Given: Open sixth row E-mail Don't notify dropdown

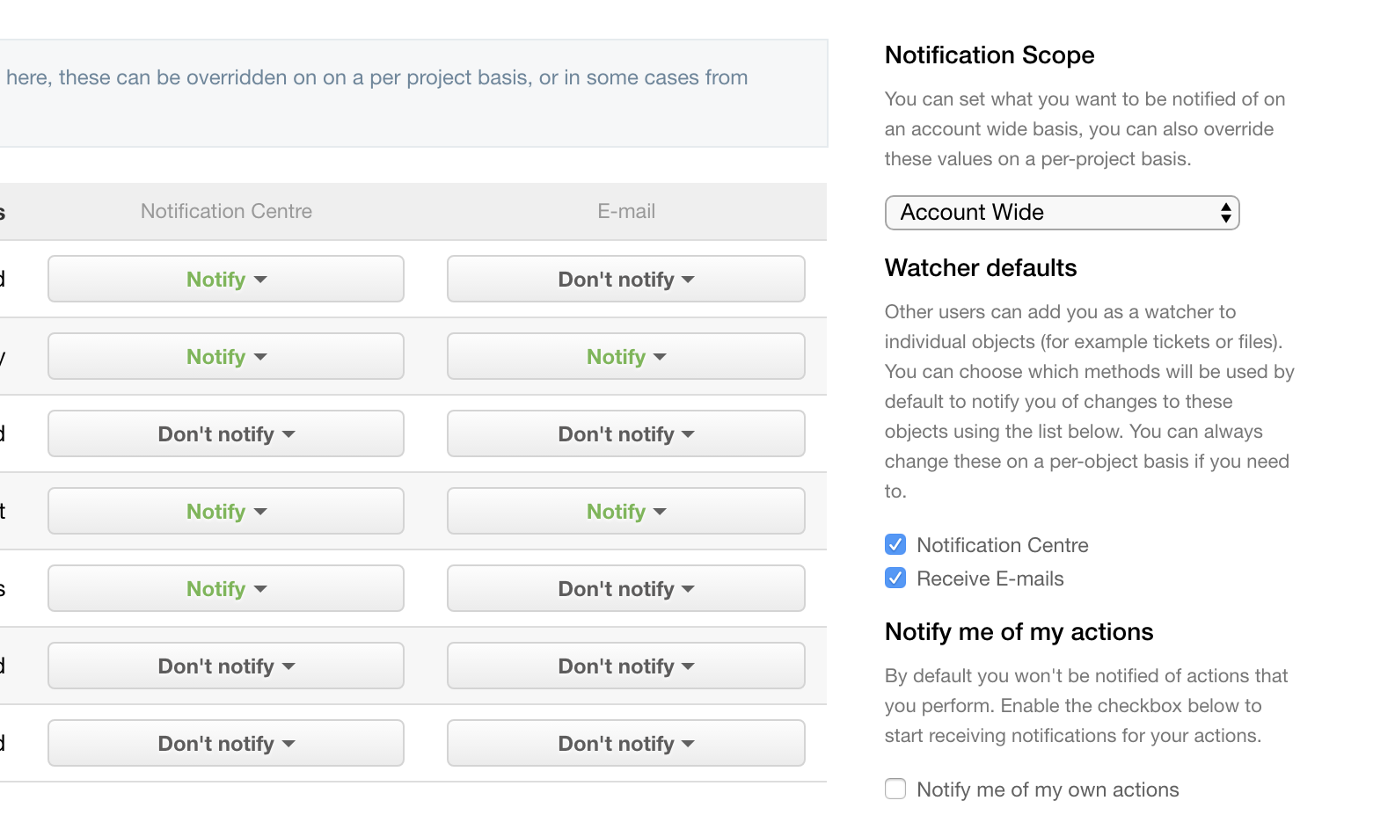Looking at the screenshot, I should (625, 666).
